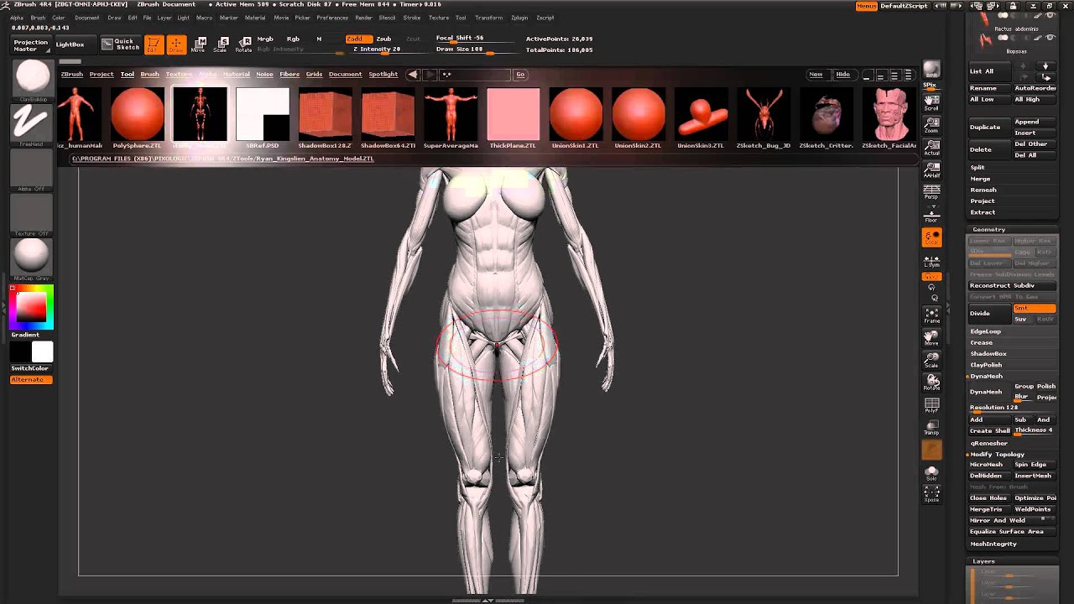Click the LightBox previous arrow
The image size is (1074, 604).
412,75
